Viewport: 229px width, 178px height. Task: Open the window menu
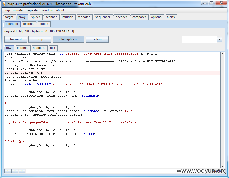(x=47, y=10)
